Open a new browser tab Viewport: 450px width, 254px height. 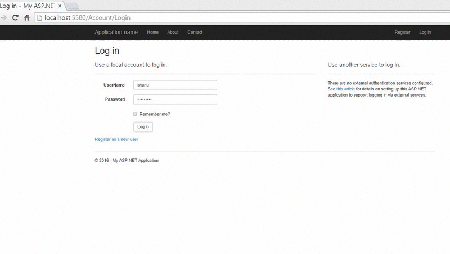coord(73,6)
